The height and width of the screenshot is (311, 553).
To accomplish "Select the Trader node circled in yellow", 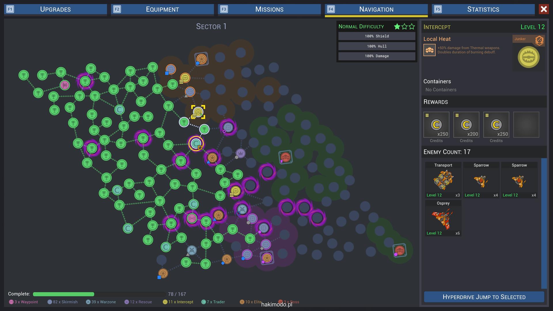I will click(x=196, y=143).
